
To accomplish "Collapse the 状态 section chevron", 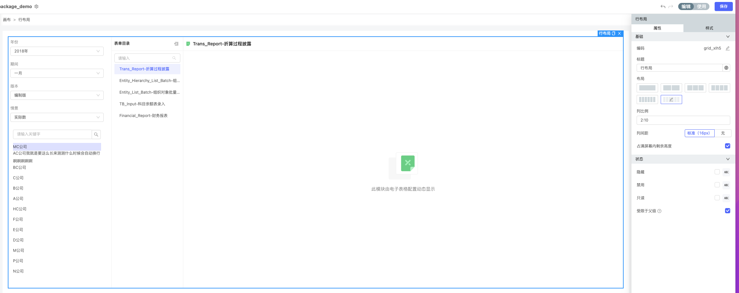I will tap(728, 159).
